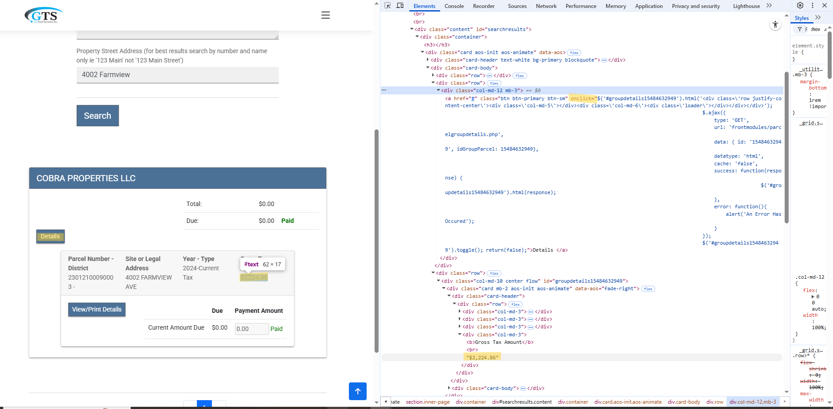
Task: Show more Styles pane tabs chevron
Action: [818, 18]
